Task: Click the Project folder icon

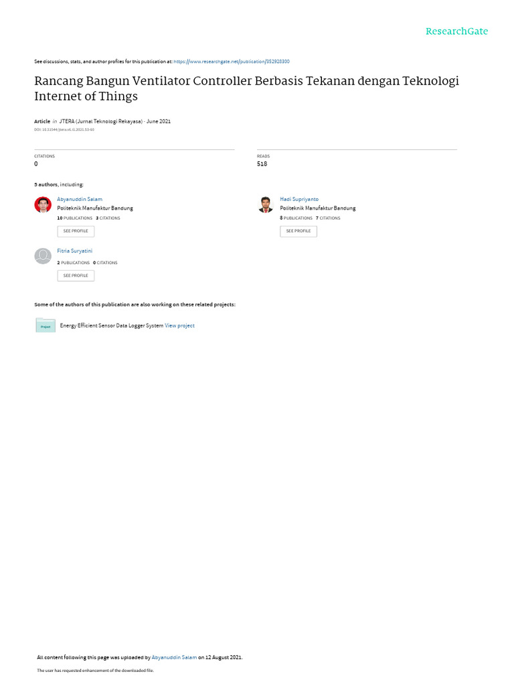Action: pyautogui.click(x=46, y=326)
